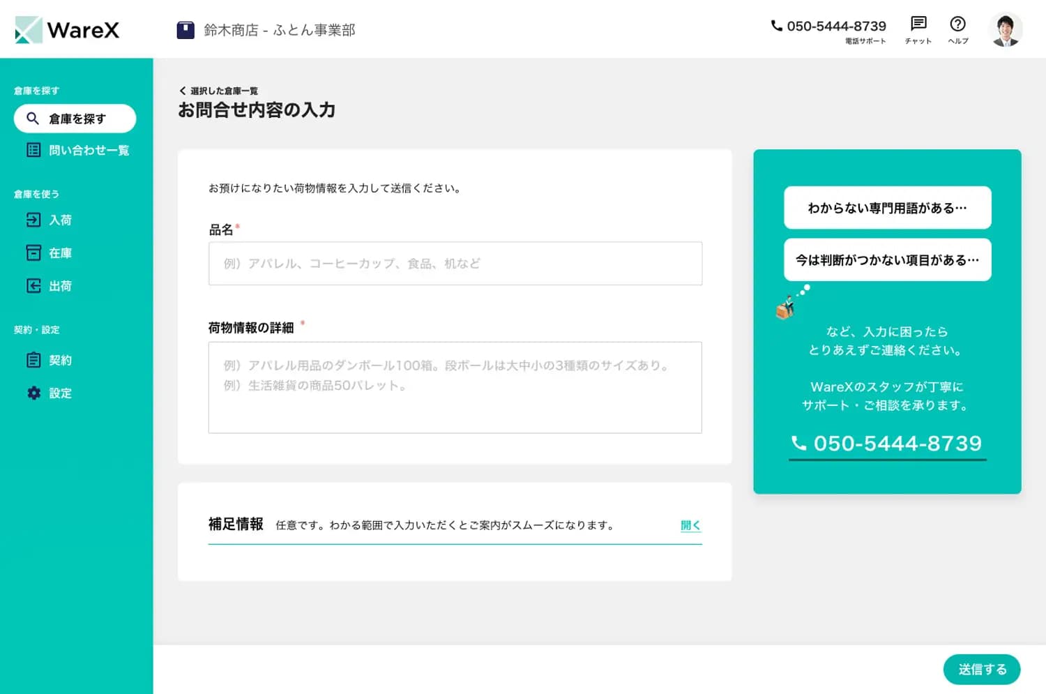Click the phone icon beside 050-5444-8739 in header
The height and width of the screenshot is (694, 1046).
click(776, 26)
